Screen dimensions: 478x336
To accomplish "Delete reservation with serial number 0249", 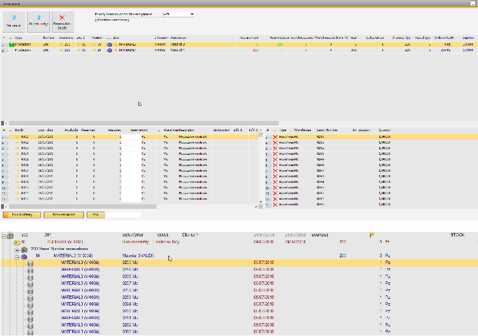I will pyautogui.click(x=275, y=159).
